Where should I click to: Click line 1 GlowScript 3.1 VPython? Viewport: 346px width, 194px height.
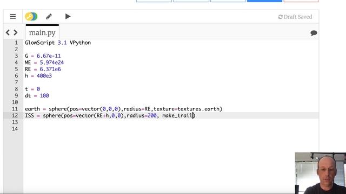pos(58,43)
